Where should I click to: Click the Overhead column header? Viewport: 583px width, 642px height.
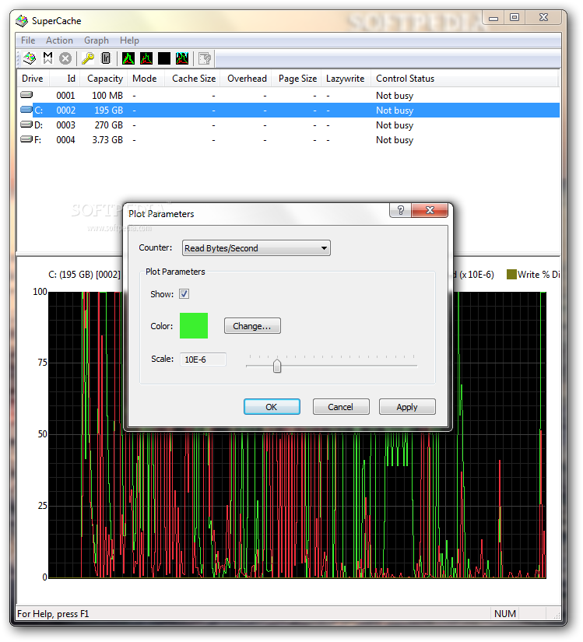(247, 78)
